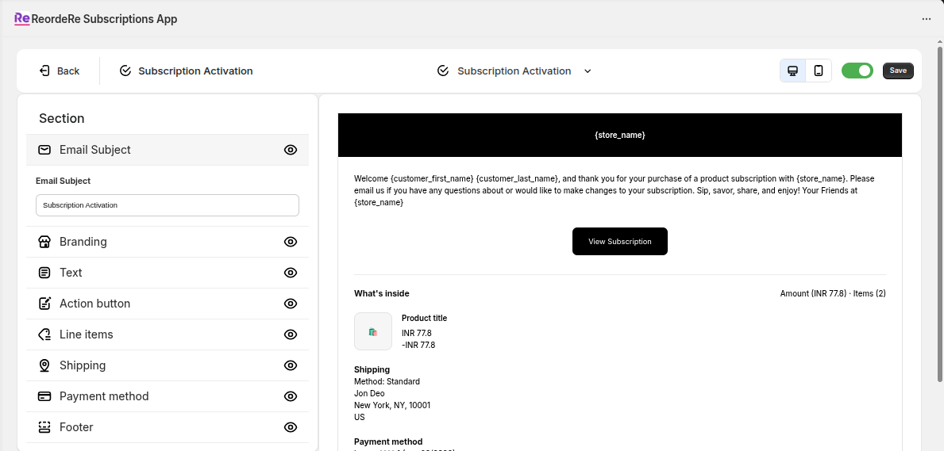
Task: Click the ReordeRe app logo
Action: tap(22, 19)
